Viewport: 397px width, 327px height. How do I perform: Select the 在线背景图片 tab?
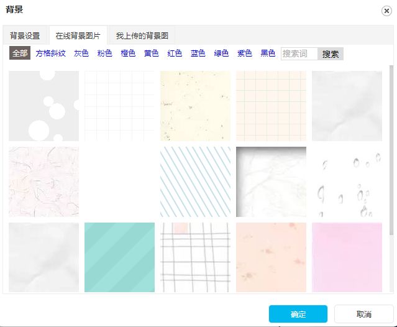tap(78, 35)
